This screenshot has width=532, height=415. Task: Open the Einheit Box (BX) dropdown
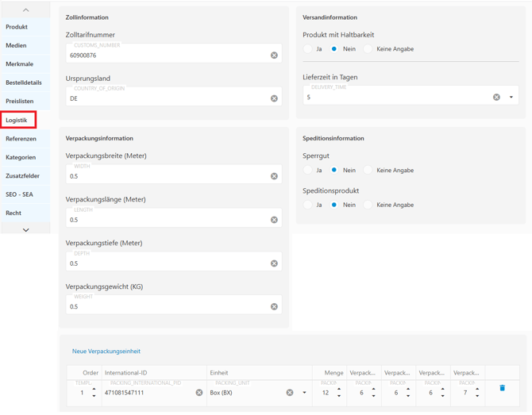coord(304,393)
